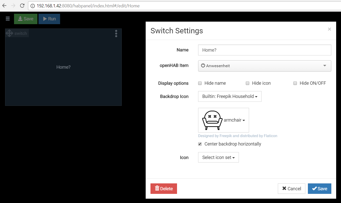Enable the Hide name option
The height and width of the screenshot is (203, 341).
[x=200, y=83]
